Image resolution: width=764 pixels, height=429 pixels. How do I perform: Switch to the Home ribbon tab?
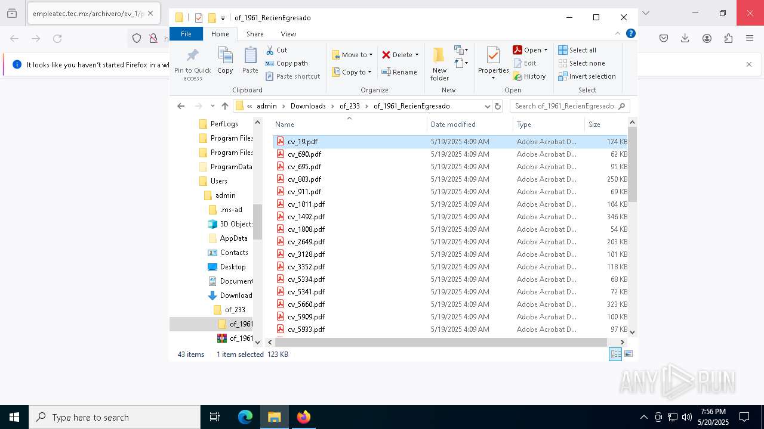[x=220, y=34]
